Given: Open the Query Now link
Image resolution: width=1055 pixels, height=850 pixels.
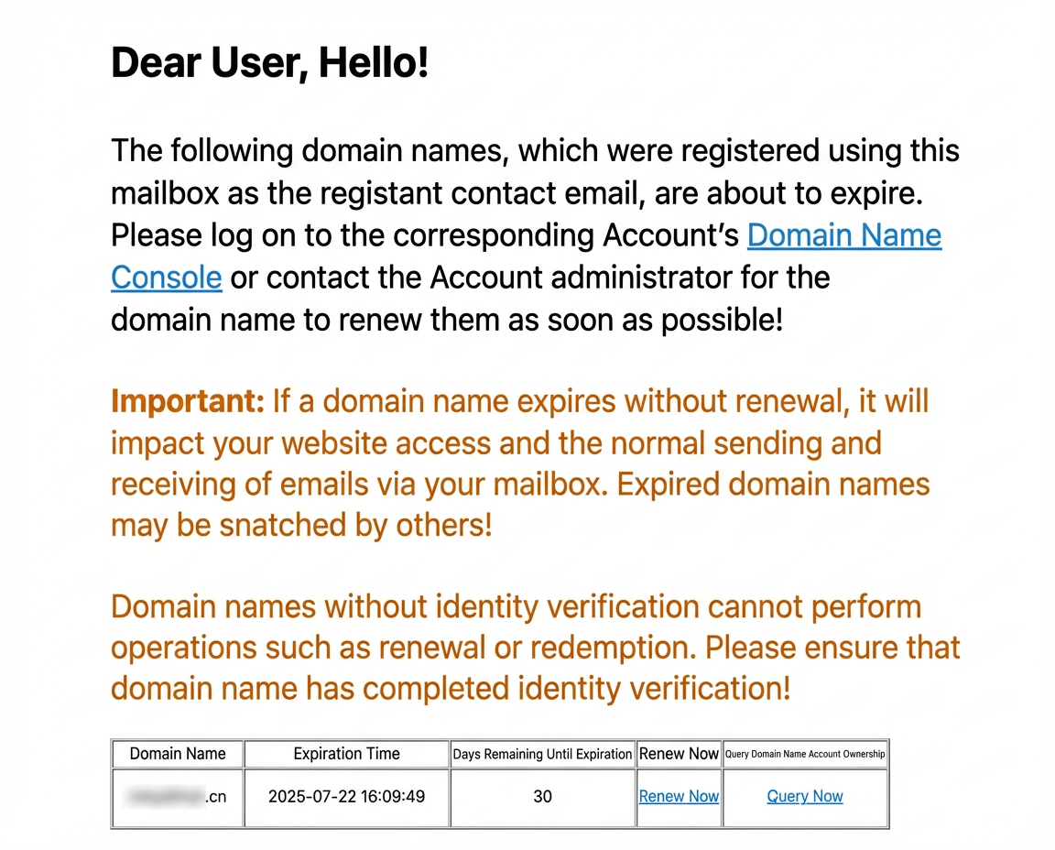Looking at the screenshot, I should point(805,796).
